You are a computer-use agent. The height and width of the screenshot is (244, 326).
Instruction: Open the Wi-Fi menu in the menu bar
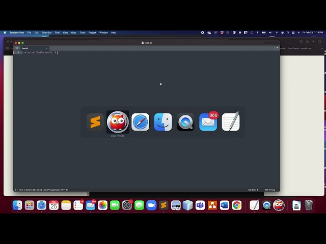click(x=277, y=33)
